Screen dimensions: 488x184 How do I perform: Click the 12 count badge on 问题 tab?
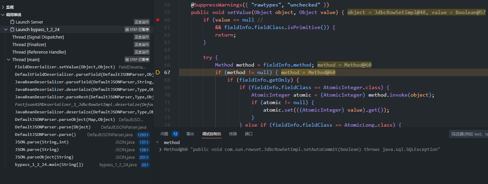coord(175,134)
